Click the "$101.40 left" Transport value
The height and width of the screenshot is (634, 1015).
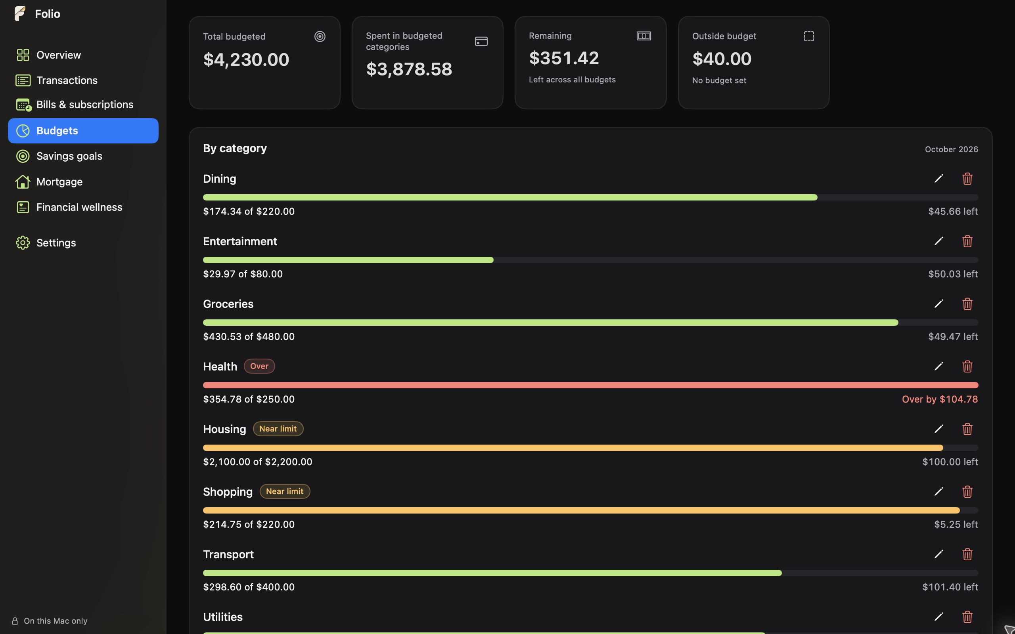[950, 587]
